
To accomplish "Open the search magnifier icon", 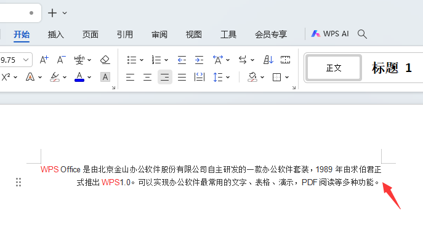I will (362, 34).
